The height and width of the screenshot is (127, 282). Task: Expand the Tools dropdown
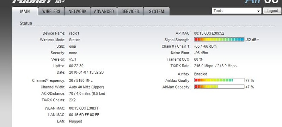pos(237,11)
